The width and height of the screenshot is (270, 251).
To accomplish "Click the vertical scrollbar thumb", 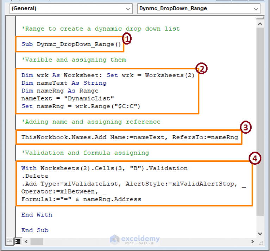I will pos(260,122).
